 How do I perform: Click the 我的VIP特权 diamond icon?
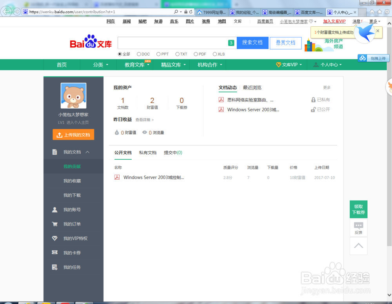click(54, 238)
